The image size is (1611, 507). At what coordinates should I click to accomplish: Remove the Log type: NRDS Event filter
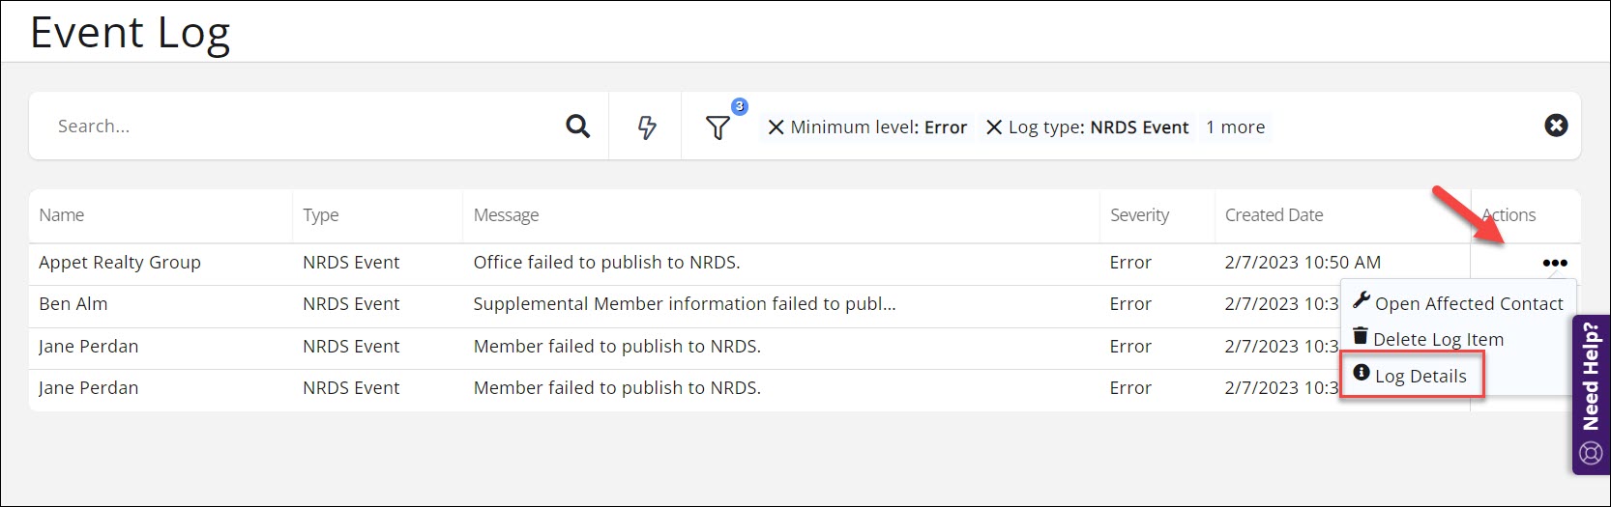coord(994,127)
